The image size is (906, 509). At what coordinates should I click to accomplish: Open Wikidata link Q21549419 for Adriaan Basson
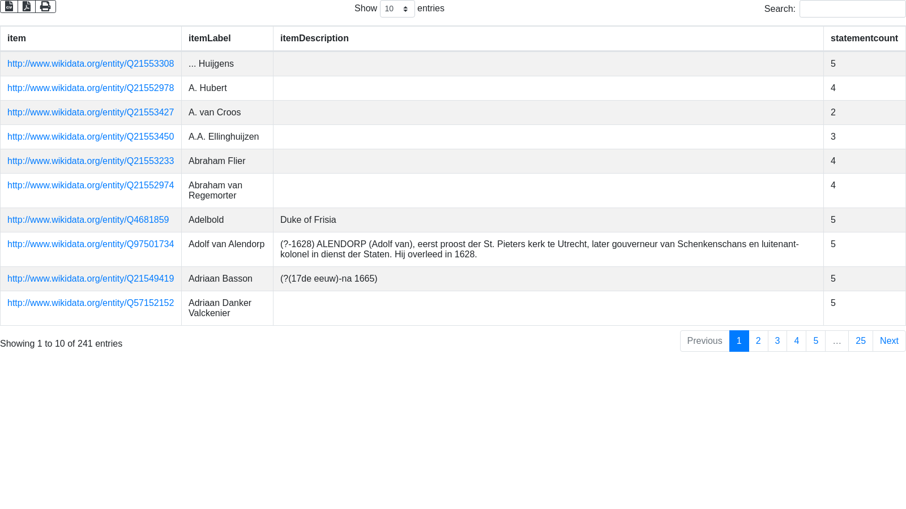[91, 279]
